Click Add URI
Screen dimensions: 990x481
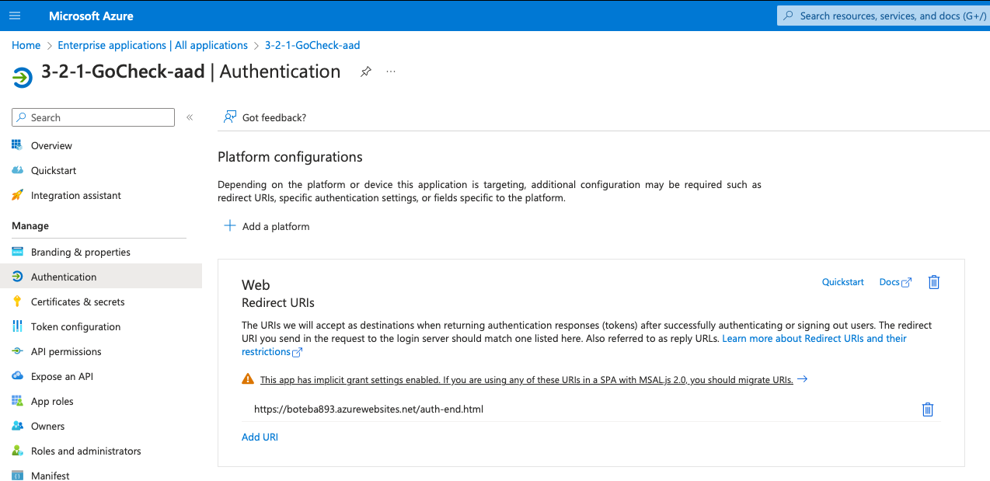point(260,437)
